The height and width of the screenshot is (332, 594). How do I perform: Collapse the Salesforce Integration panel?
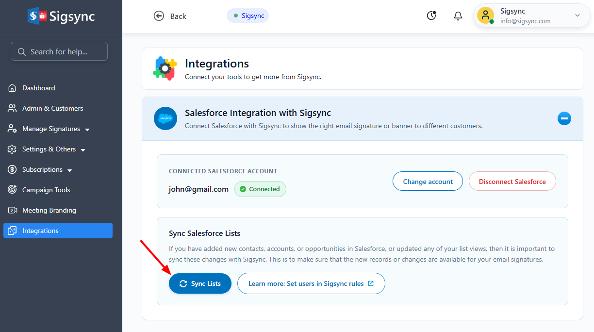point(564,118)
